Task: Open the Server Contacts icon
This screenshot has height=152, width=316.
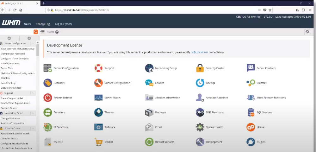Action: 251,68
